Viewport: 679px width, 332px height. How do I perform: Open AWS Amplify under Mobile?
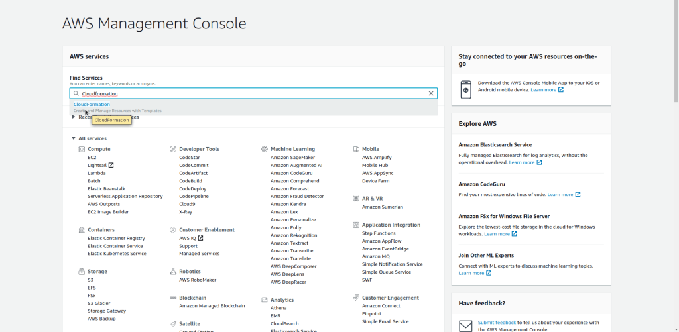(x=377, y=158)
